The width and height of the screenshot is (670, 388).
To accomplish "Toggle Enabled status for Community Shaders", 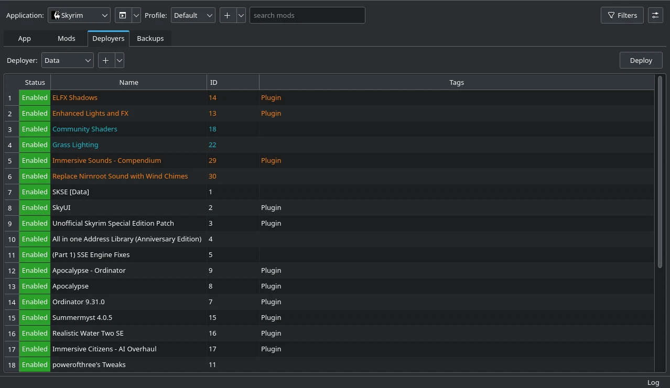I will [35, 129].
